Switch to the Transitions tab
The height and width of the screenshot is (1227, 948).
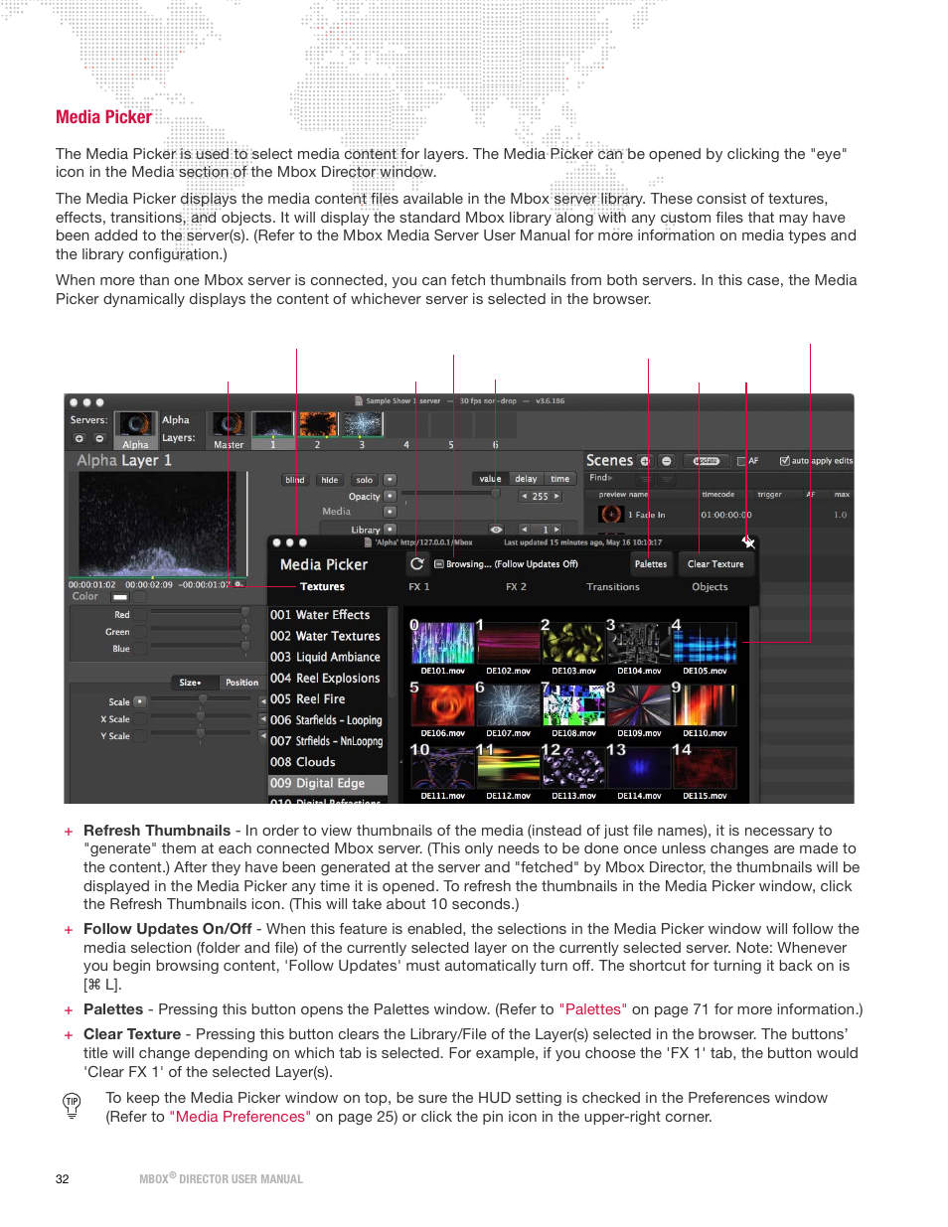click(x=613, y=587)
